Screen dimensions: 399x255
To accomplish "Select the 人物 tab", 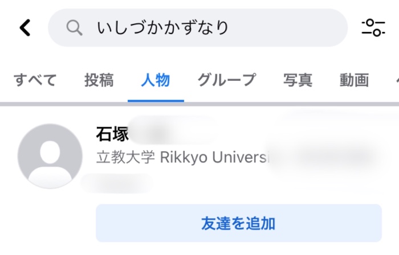I will [156, 80].
